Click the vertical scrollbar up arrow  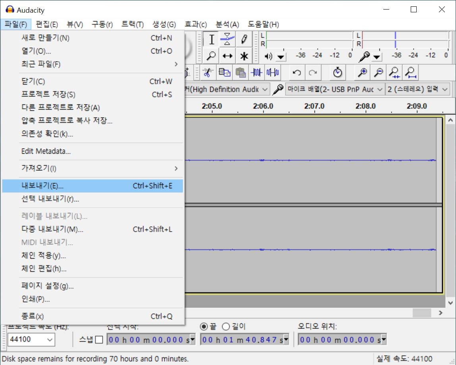click(x=450, y=120)
